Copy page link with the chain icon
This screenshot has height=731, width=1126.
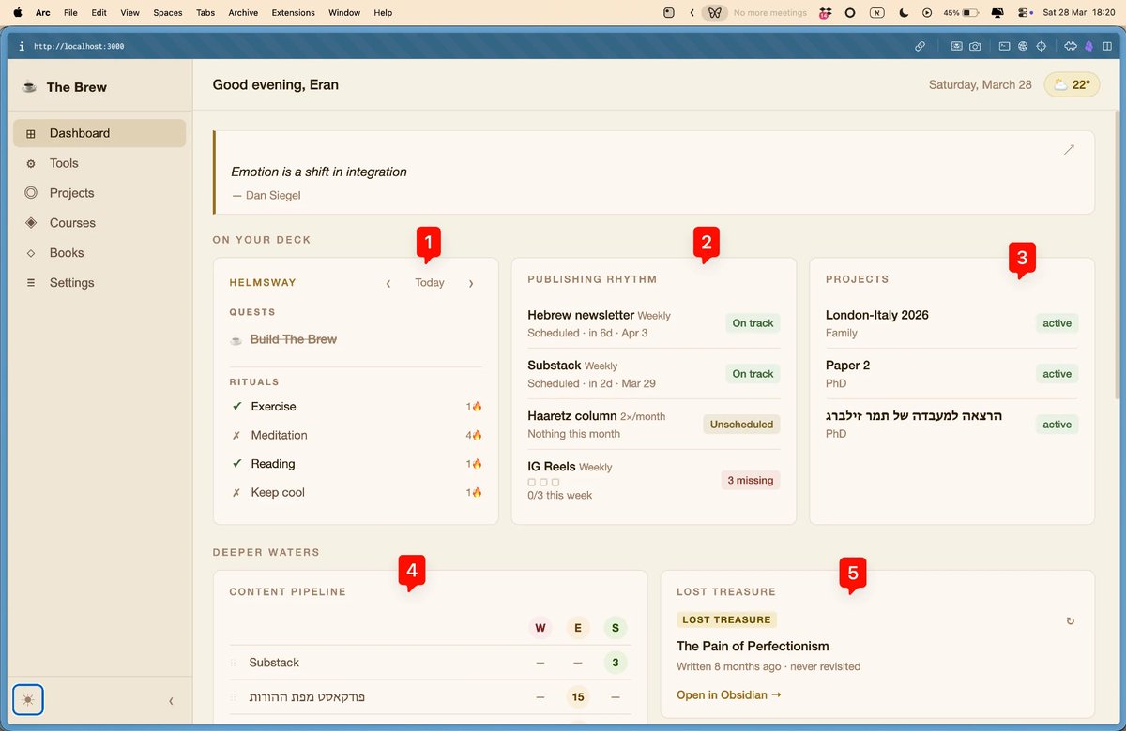[x=921, y=46]
